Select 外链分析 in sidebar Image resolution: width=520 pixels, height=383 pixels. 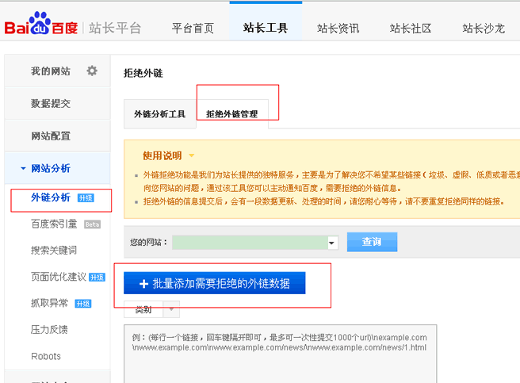(x=51, y=197)
